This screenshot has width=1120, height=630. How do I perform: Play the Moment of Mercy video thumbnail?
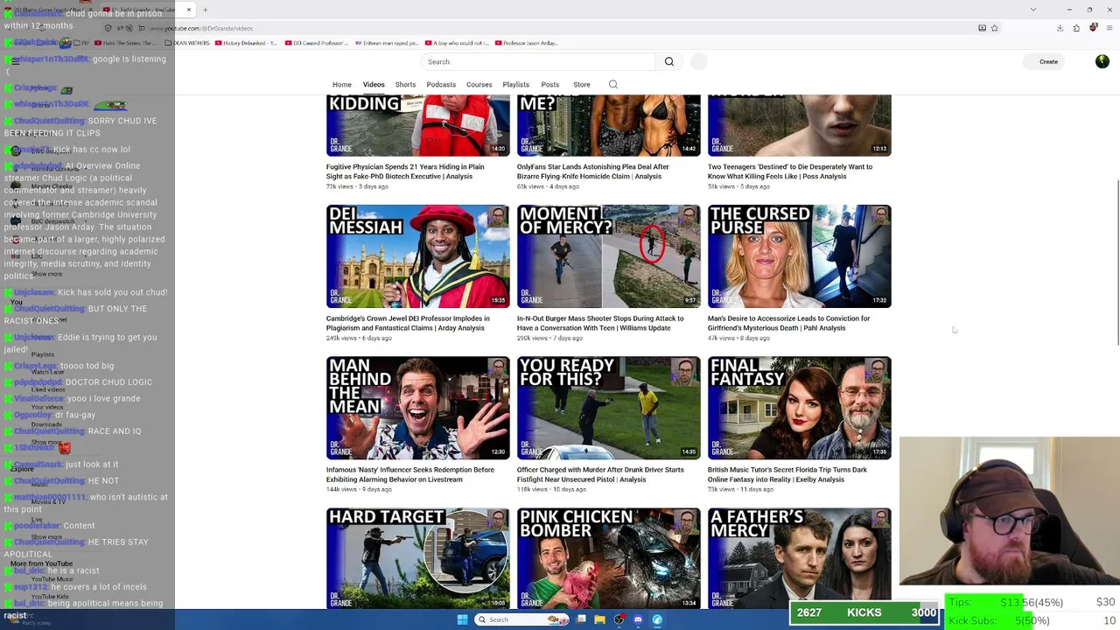click(608, 256)
